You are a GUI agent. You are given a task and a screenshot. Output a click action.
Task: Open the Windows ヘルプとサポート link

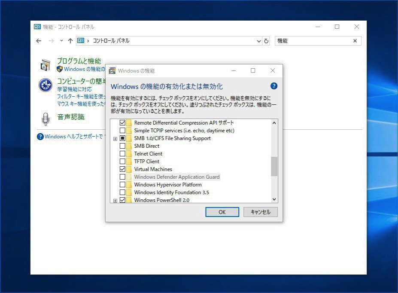(x=73, y=137)
